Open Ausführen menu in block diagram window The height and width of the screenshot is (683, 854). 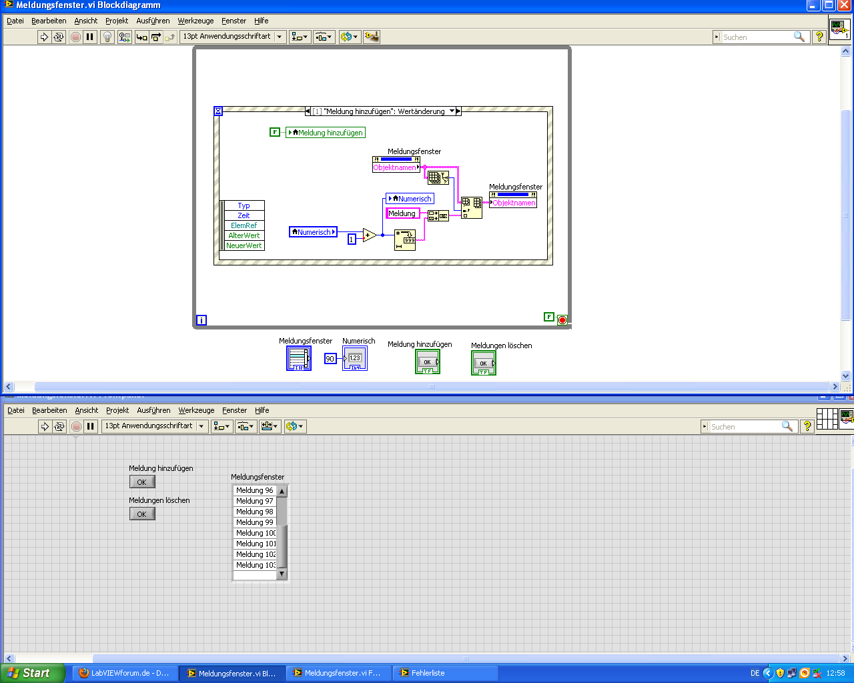pyautogui.click(x=153, y=21)
